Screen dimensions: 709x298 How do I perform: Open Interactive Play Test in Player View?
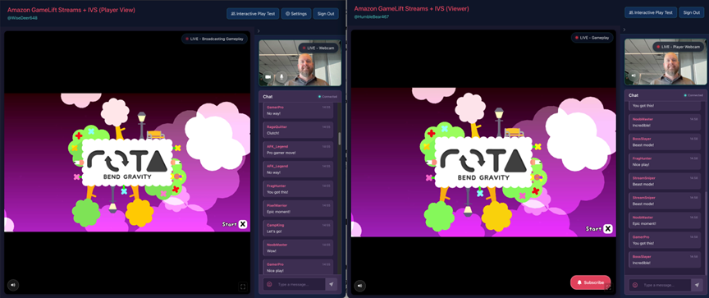click(252, 14)
